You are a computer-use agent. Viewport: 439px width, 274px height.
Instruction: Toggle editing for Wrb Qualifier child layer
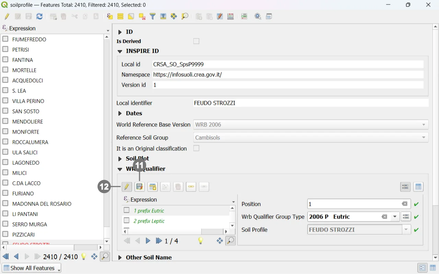(127, 187)
